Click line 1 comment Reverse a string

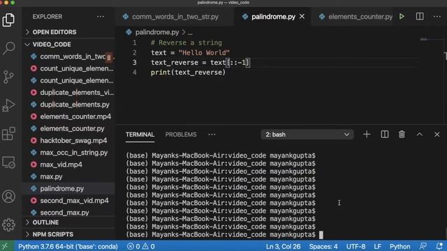186,43
